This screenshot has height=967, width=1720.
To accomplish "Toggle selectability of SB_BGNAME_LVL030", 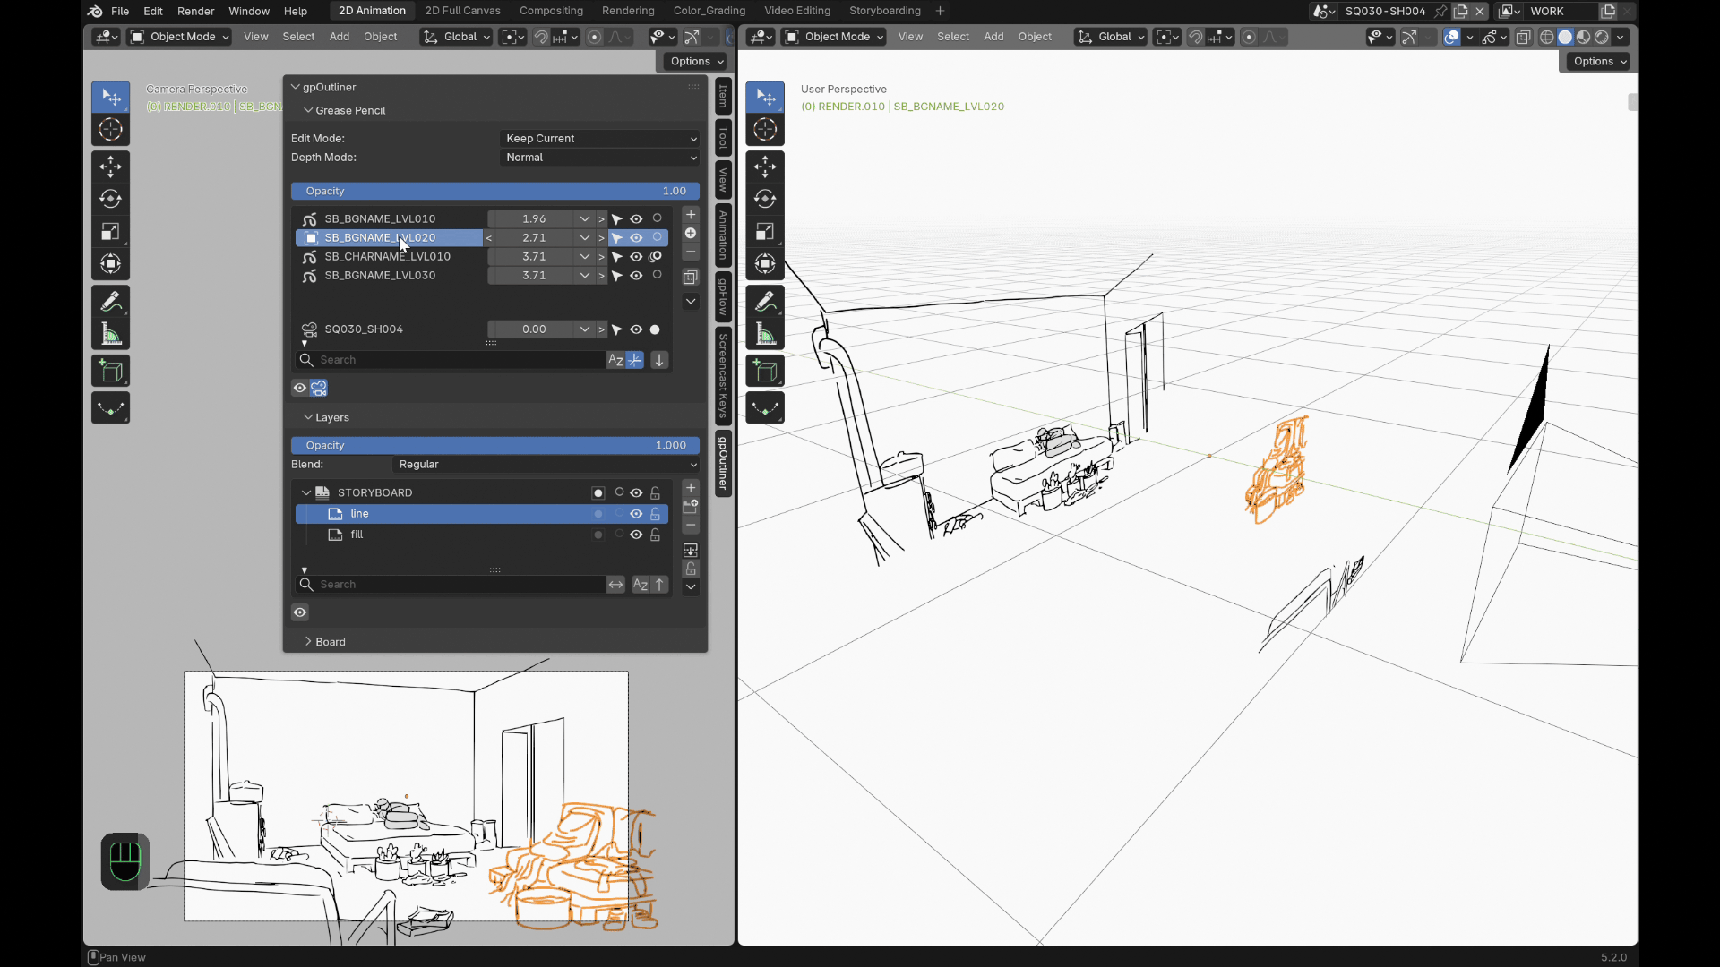I will [x=617, y=276].
